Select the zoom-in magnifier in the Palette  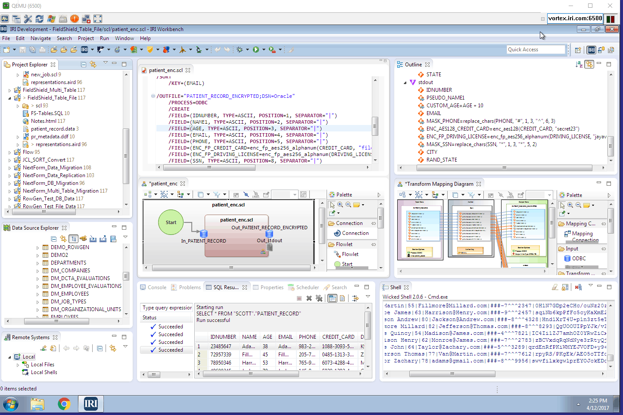pos(340,204)
